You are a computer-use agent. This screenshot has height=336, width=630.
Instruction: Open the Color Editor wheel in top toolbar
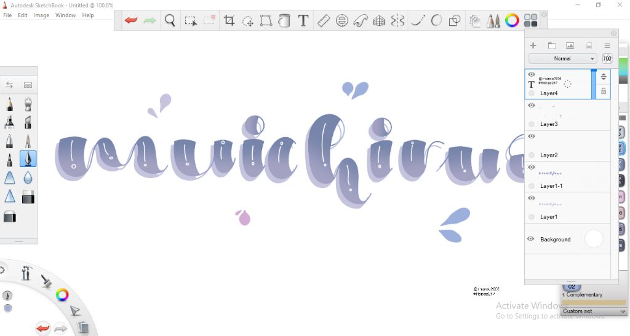coord(512,20)
